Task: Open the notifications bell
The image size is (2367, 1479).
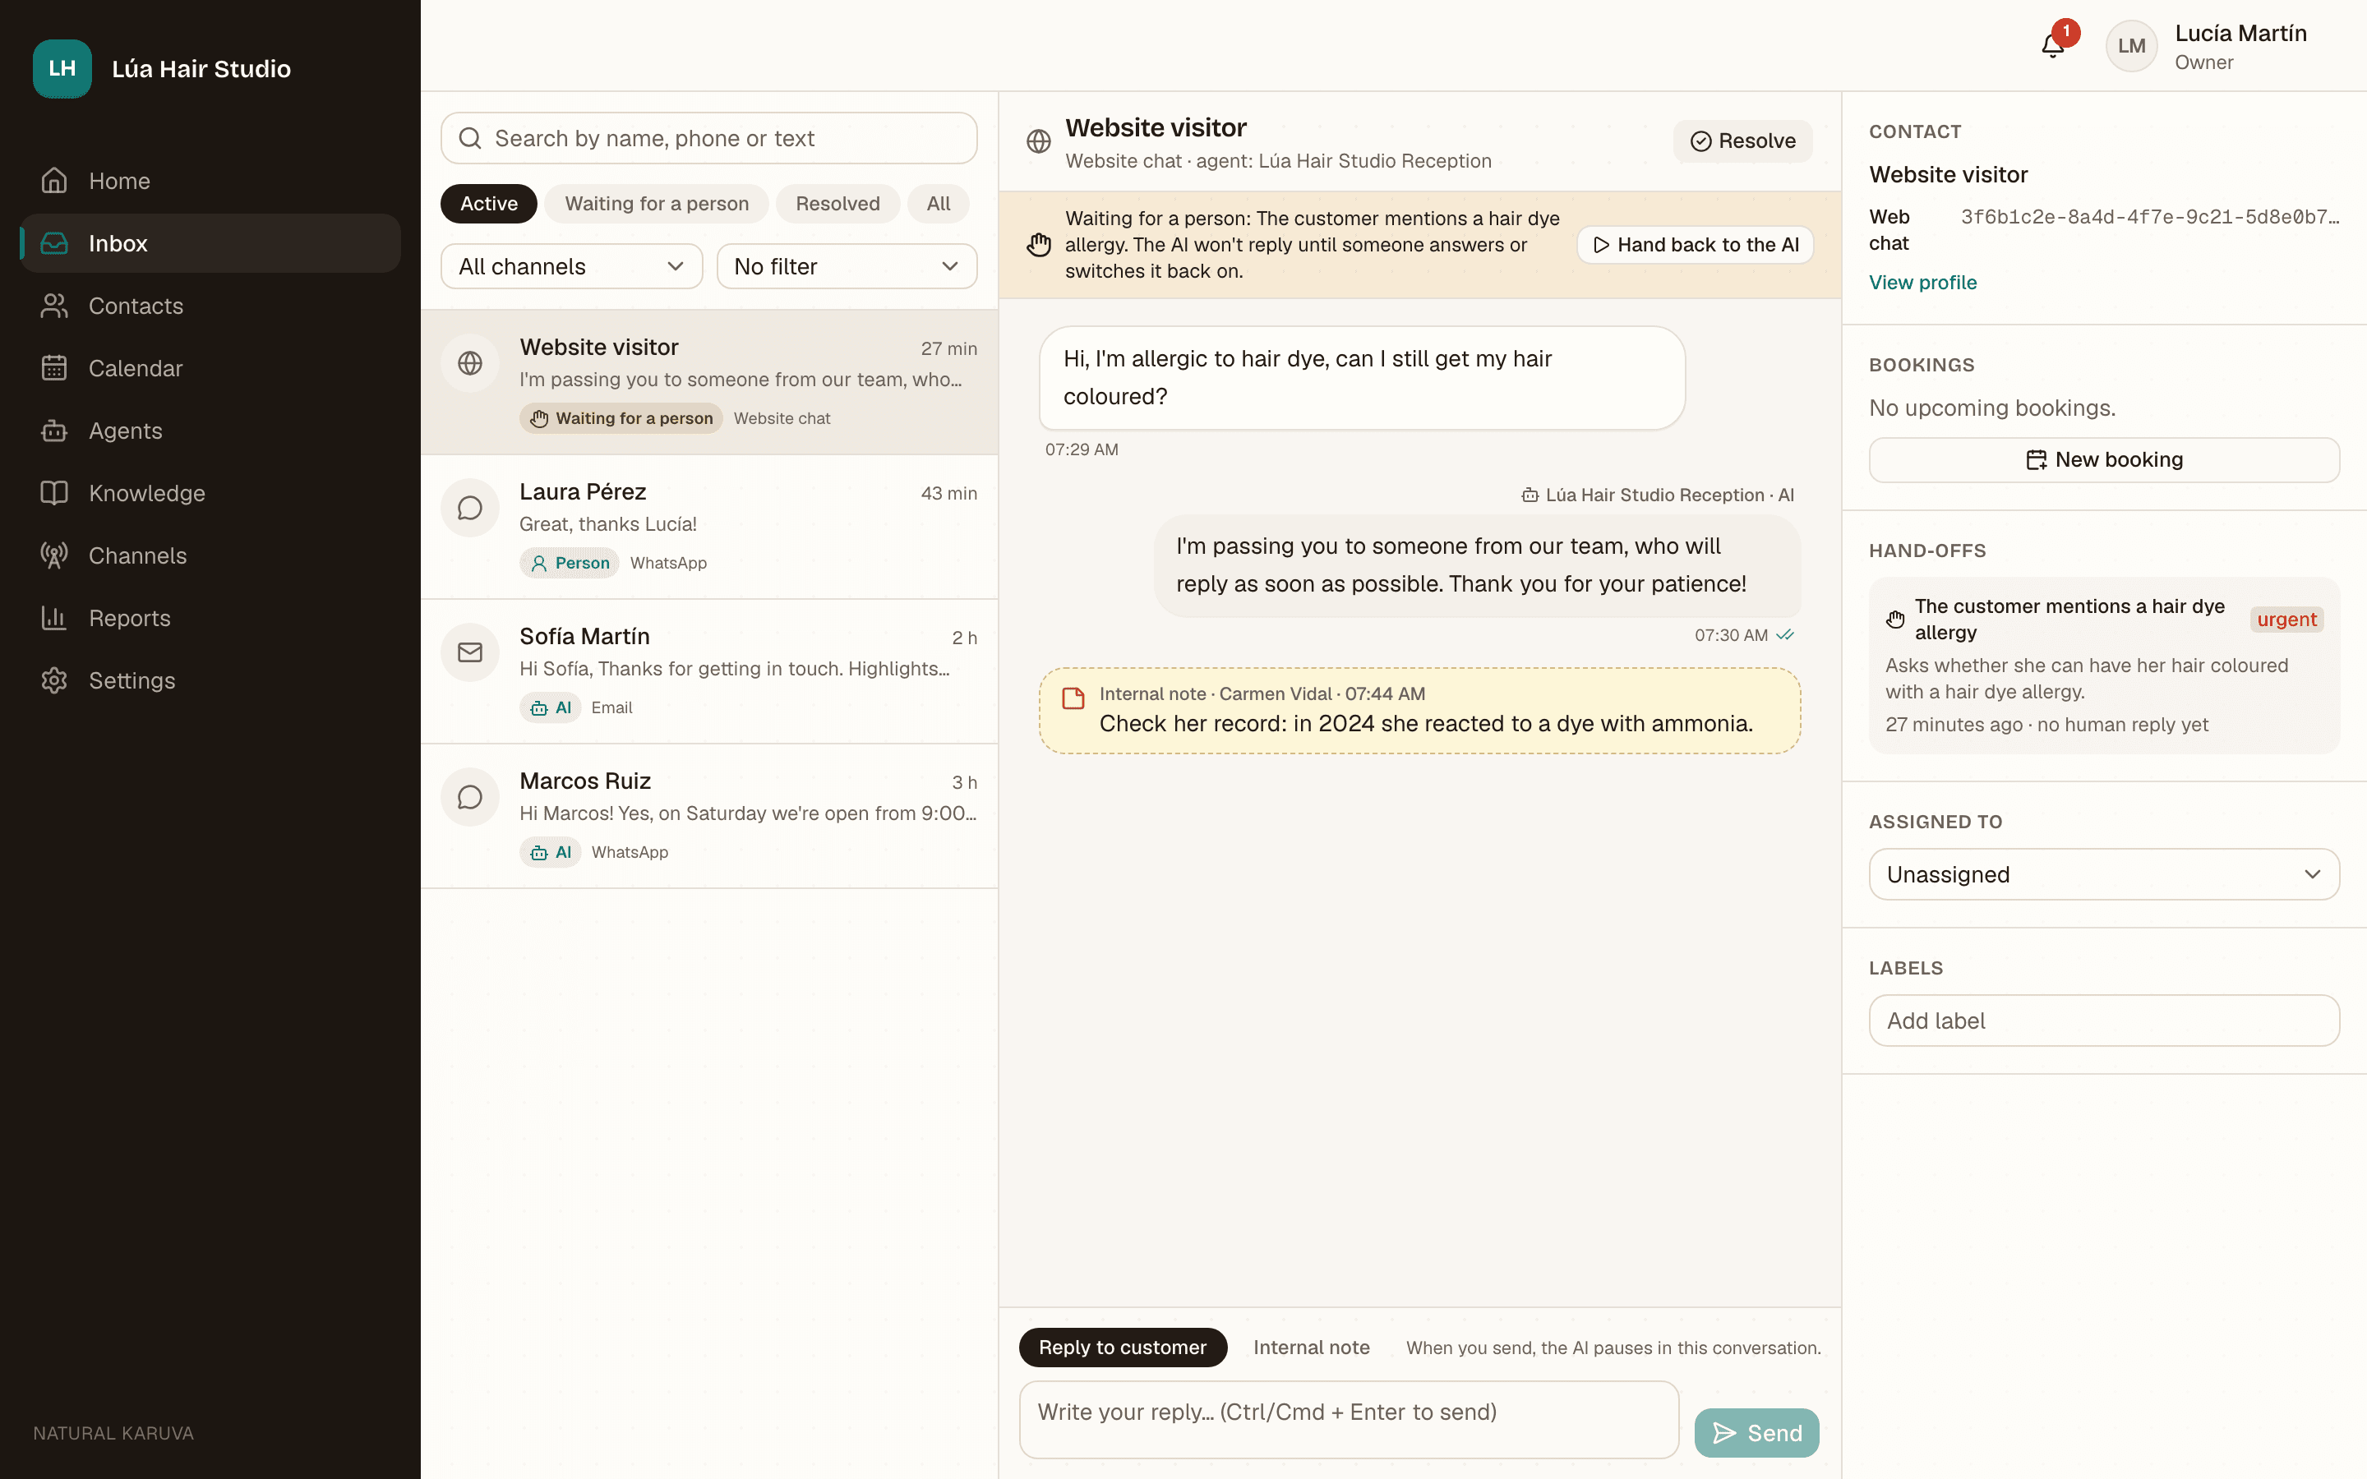Action: tap(2052, 46)
